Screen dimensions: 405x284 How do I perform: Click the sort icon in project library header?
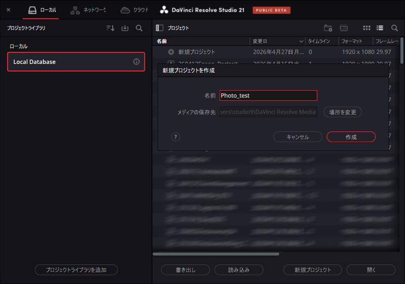110,28
